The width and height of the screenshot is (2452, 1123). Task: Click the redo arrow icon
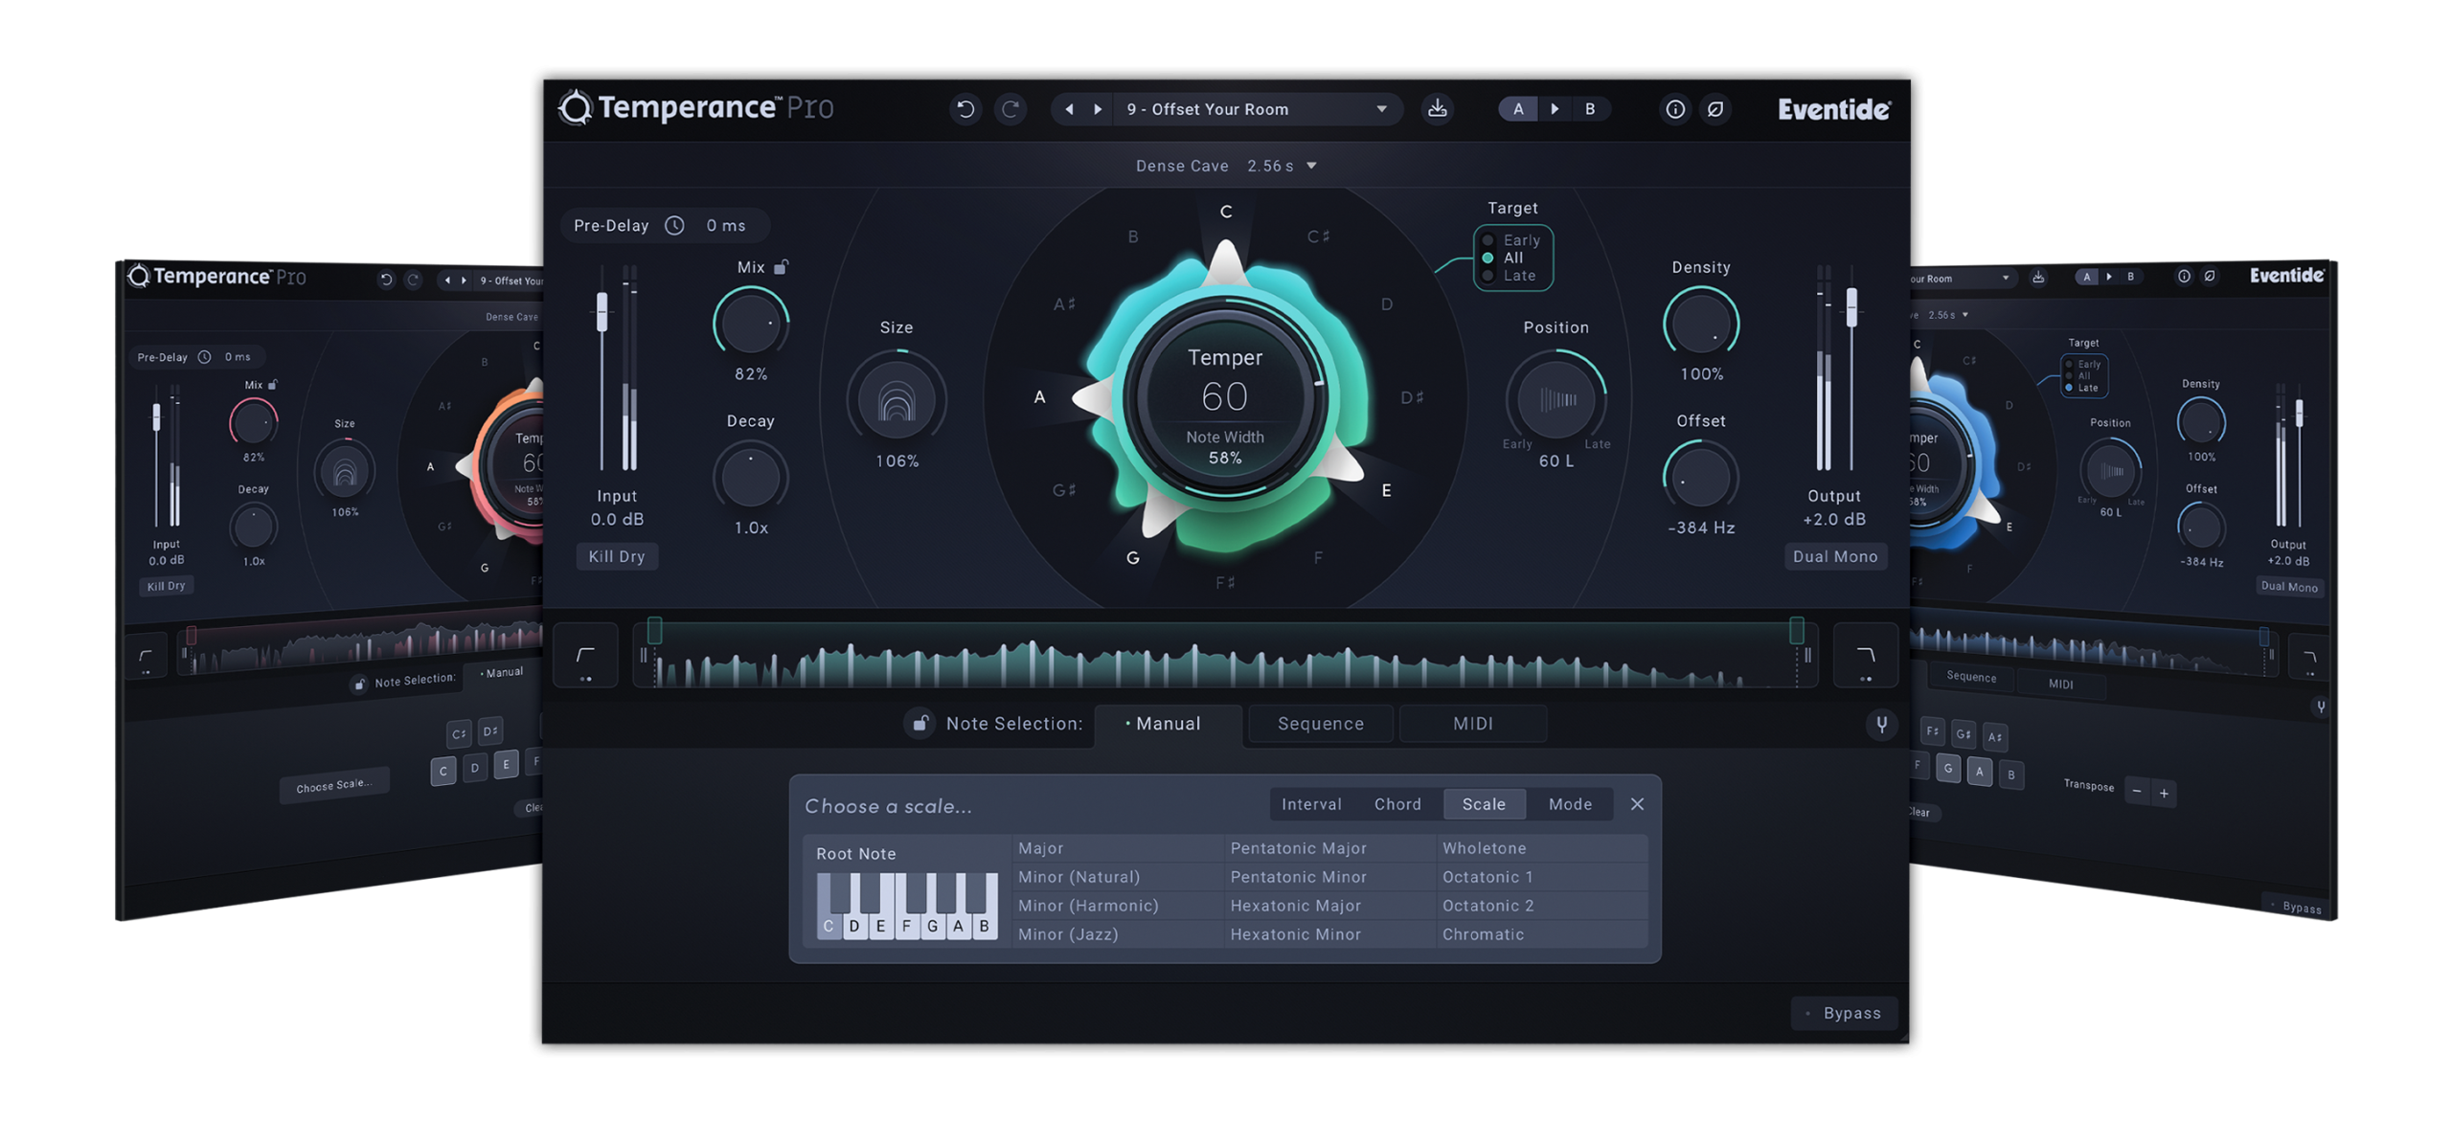pyautogui.click(x=1010, y=109)
